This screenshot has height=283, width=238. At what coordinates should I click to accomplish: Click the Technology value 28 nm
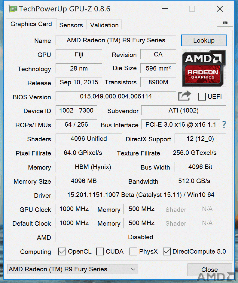click(79, 68)
